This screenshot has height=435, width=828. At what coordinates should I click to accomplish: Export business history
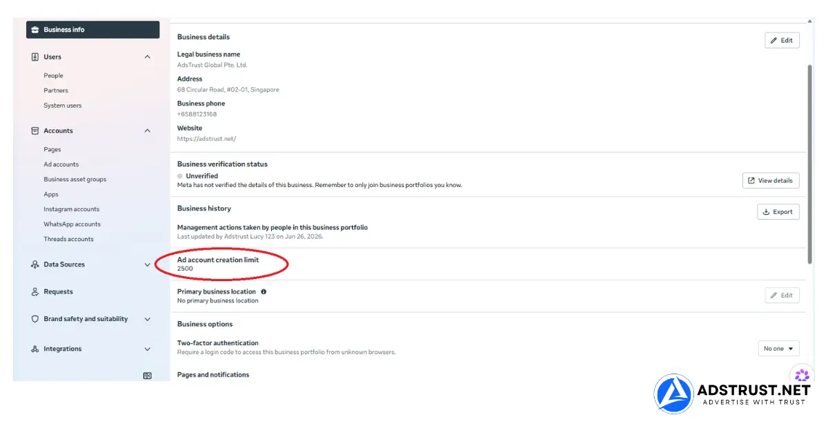pos(778,212)
